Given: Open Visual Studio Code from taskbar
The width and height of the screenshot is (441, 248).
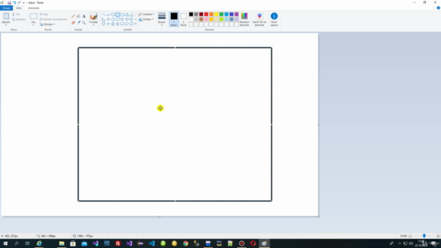Looking at the screenshot, I should coord(152,243).
